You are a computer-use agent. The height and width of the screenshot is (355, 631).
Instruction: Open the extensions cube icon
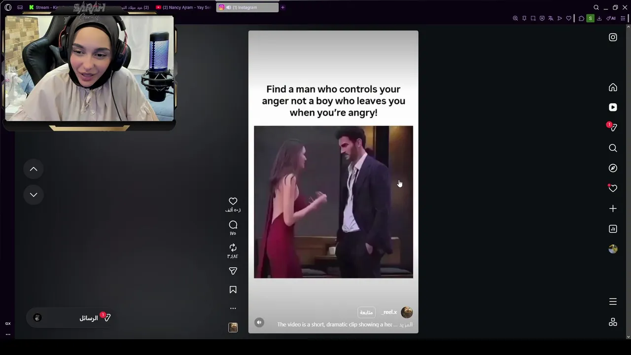point(581,18)
